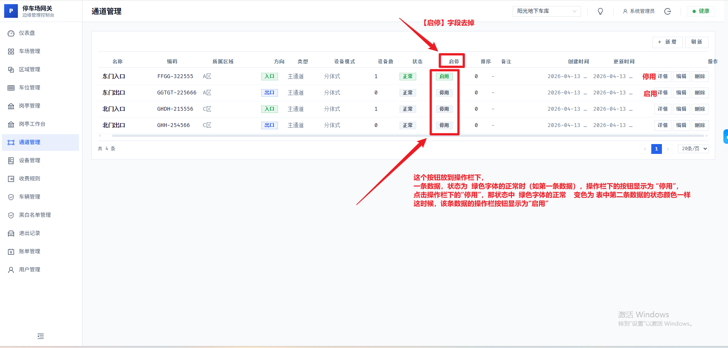Click the lightbulb icon in top bar
This screenshot has width=728, height=348.
[x=600, y=11]
